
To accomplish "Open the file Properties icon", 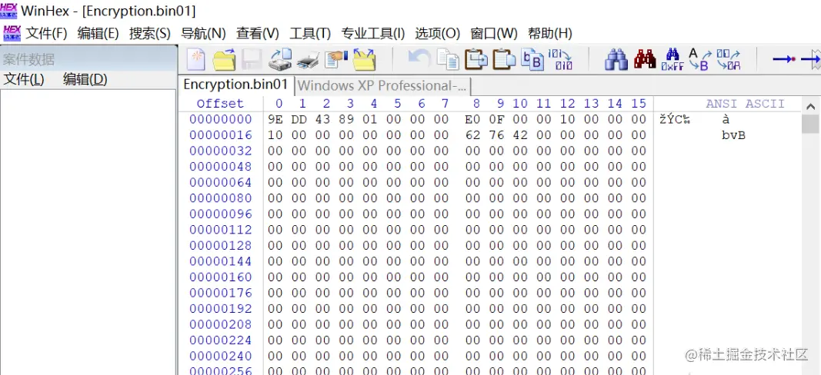I will pyautogui.click(x=335, y=60).
